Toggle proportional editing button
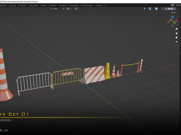Image resolution: width=181 pixels, height=135 pixels. tap(76, 9)
